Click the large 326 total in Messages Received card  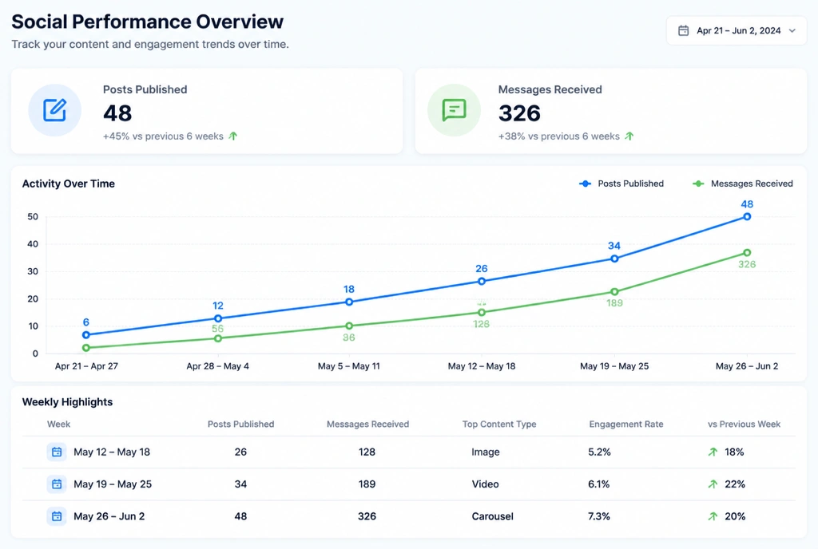(519, 113)
